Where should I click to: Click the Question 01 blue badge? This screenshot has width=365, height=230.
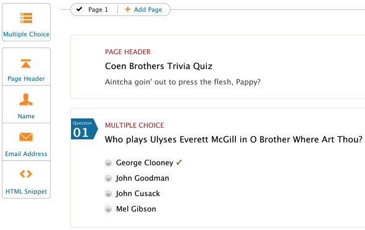(x=84, y=129)
